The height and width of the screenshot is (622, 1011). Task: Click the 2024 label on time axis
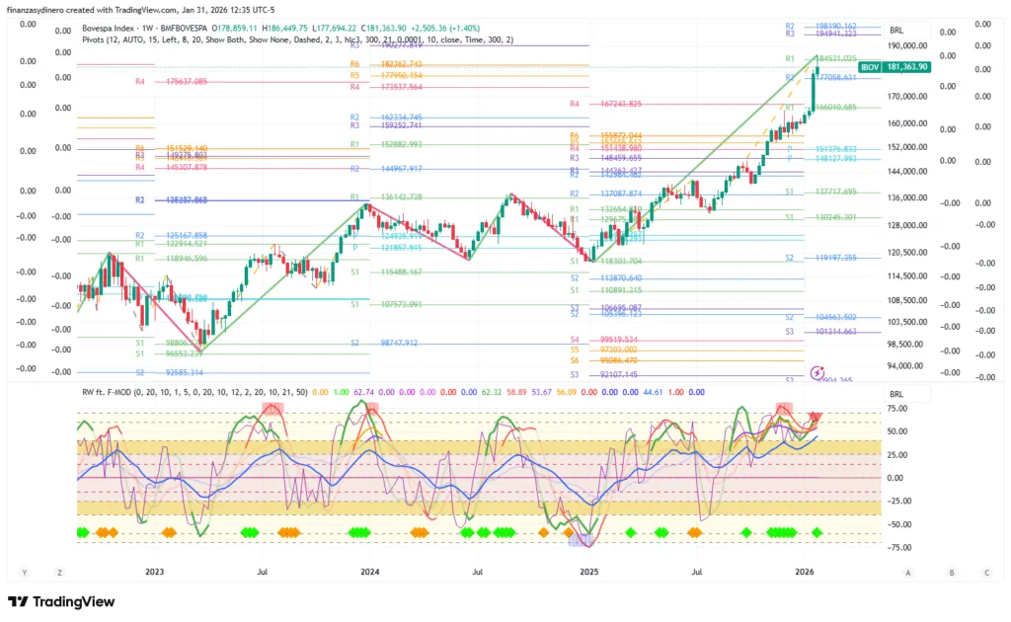point(369,572)
